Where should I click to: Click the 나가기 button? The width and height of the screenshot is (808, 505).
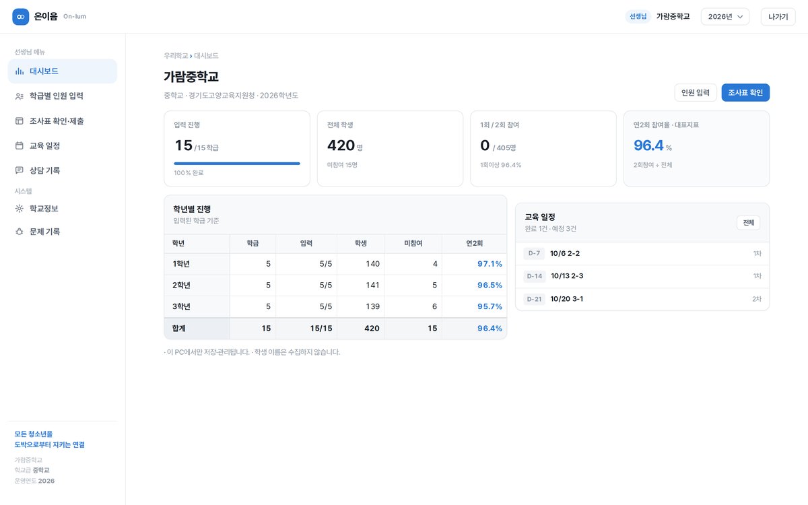(778, 16)
